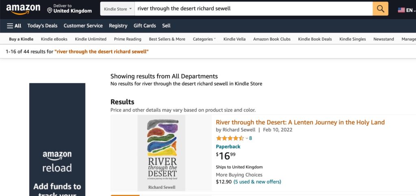The height and width of the screenshot is (196, 416).
Task: Open Today's Deals in navigation
Action: point(42,26)
